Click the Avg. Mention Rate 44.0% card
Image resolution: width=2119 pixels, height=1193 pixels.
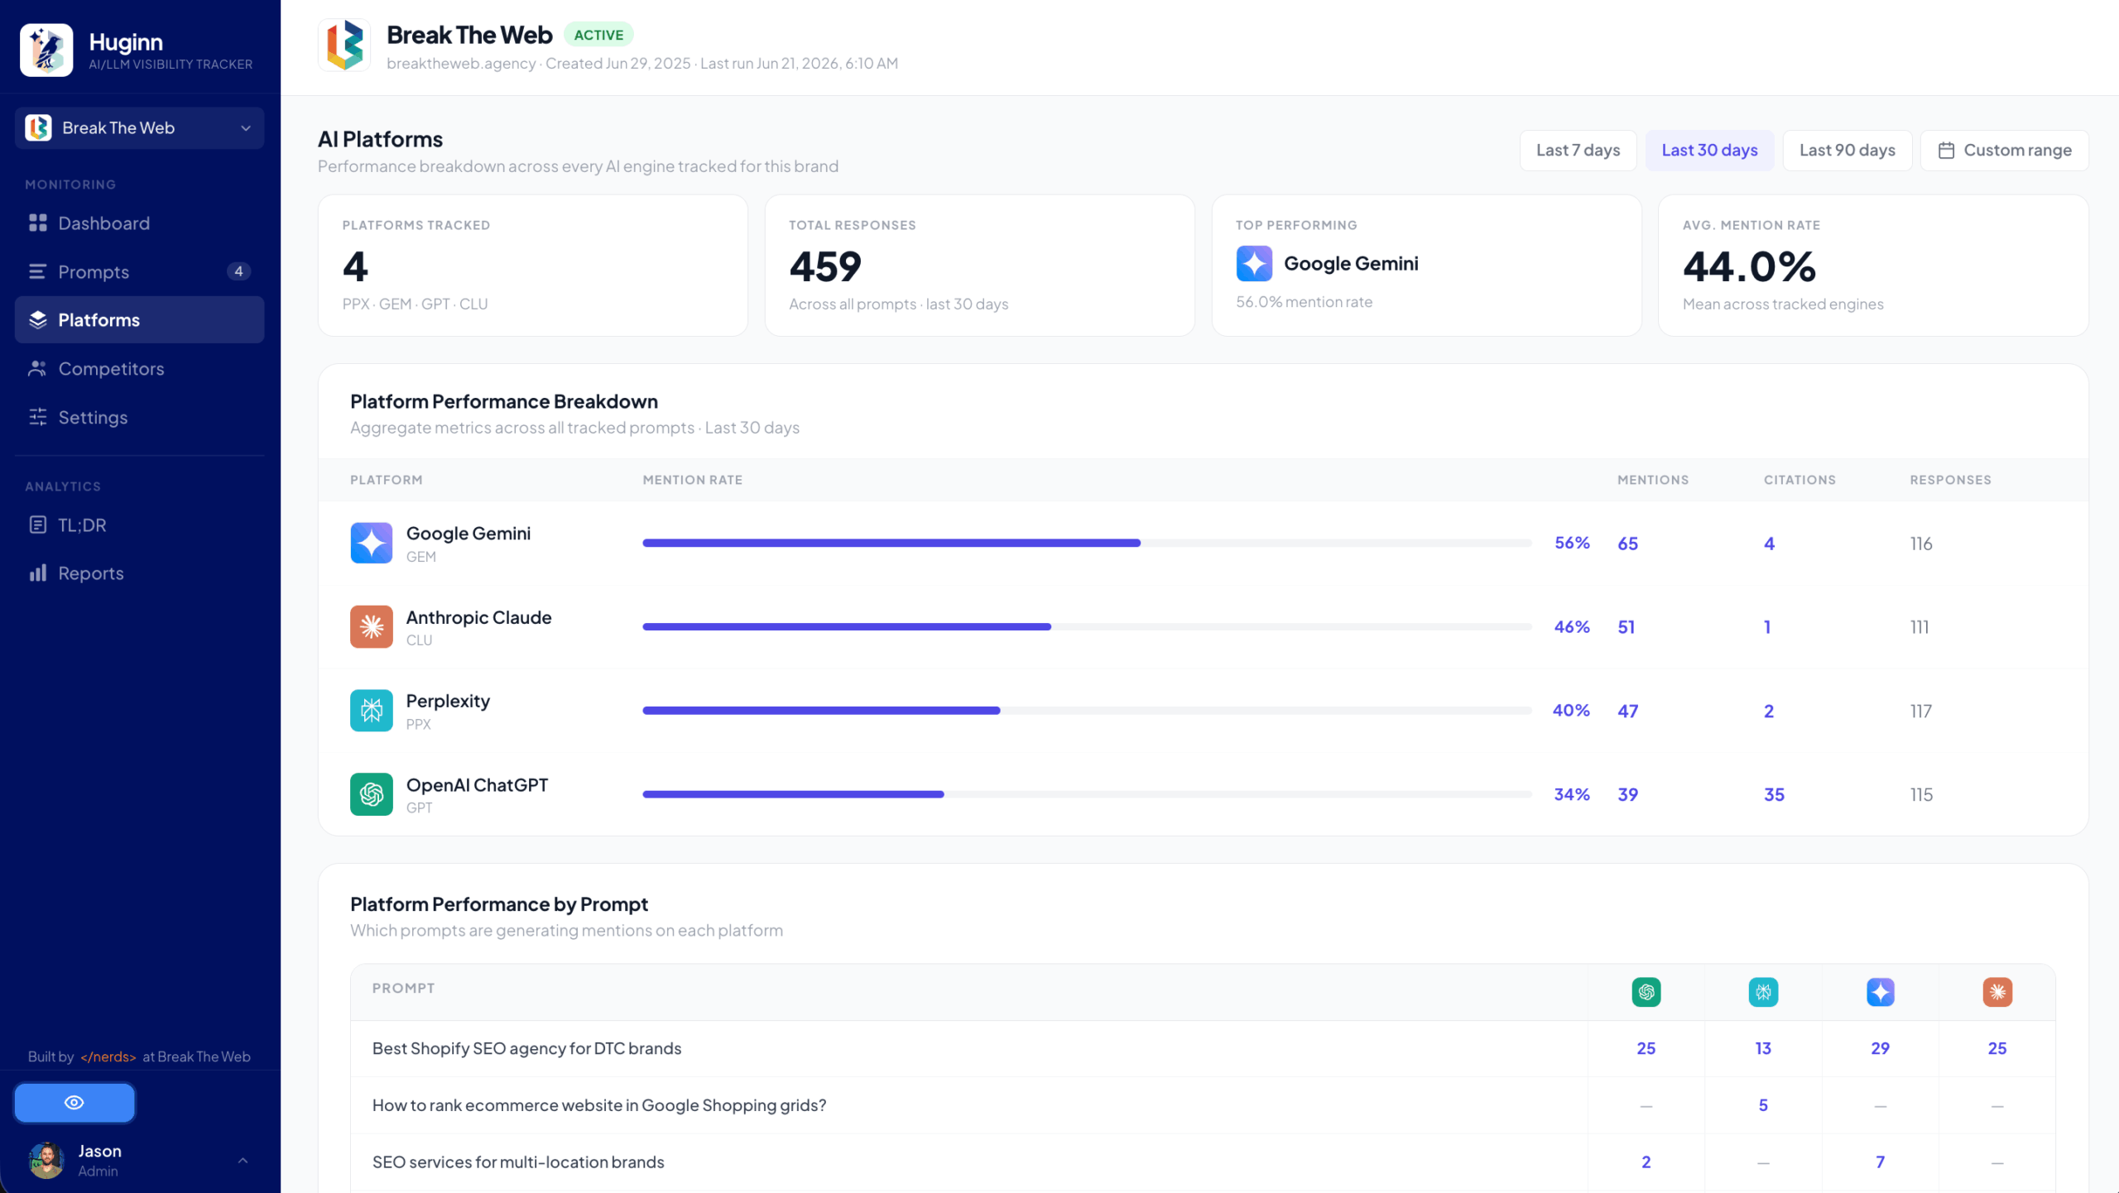(1873, 266)
